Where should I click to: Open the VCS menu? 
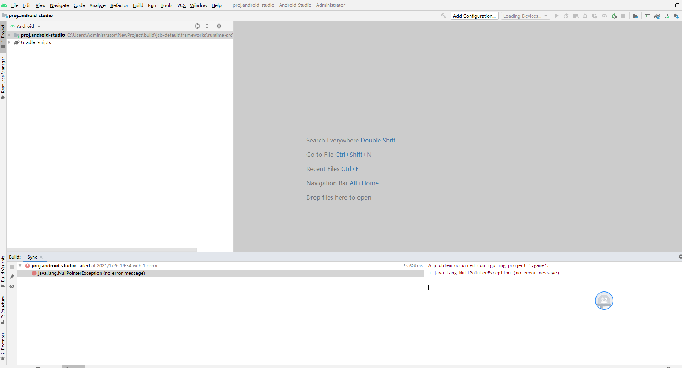coord(181,5)
